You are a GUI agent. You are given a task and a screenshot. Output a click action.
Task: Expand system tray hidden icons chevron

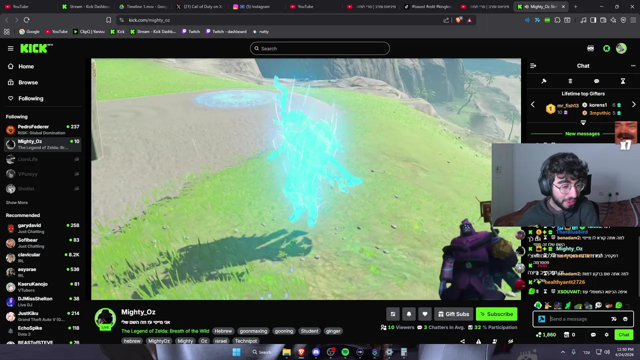coord(562,352)
